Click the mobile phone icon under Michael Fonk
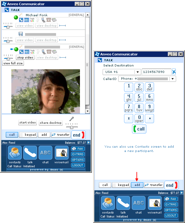185x223 pixels. (x=43, y=20)
